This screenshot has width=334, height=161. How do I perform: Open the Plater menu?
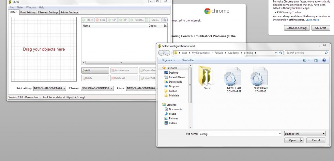(x=20, y=7)
